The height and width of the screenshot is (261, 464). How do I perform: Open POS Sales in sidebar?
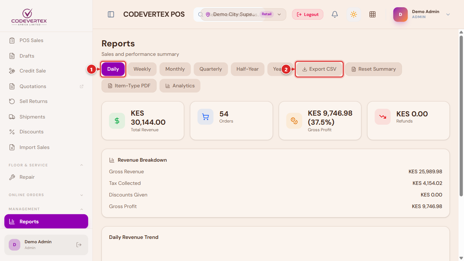(46, 40)
